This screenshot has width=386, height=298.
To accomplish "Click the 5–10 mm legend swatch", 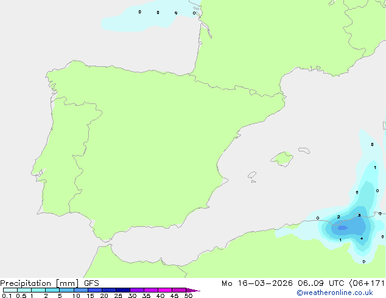I will coord(66,290).
